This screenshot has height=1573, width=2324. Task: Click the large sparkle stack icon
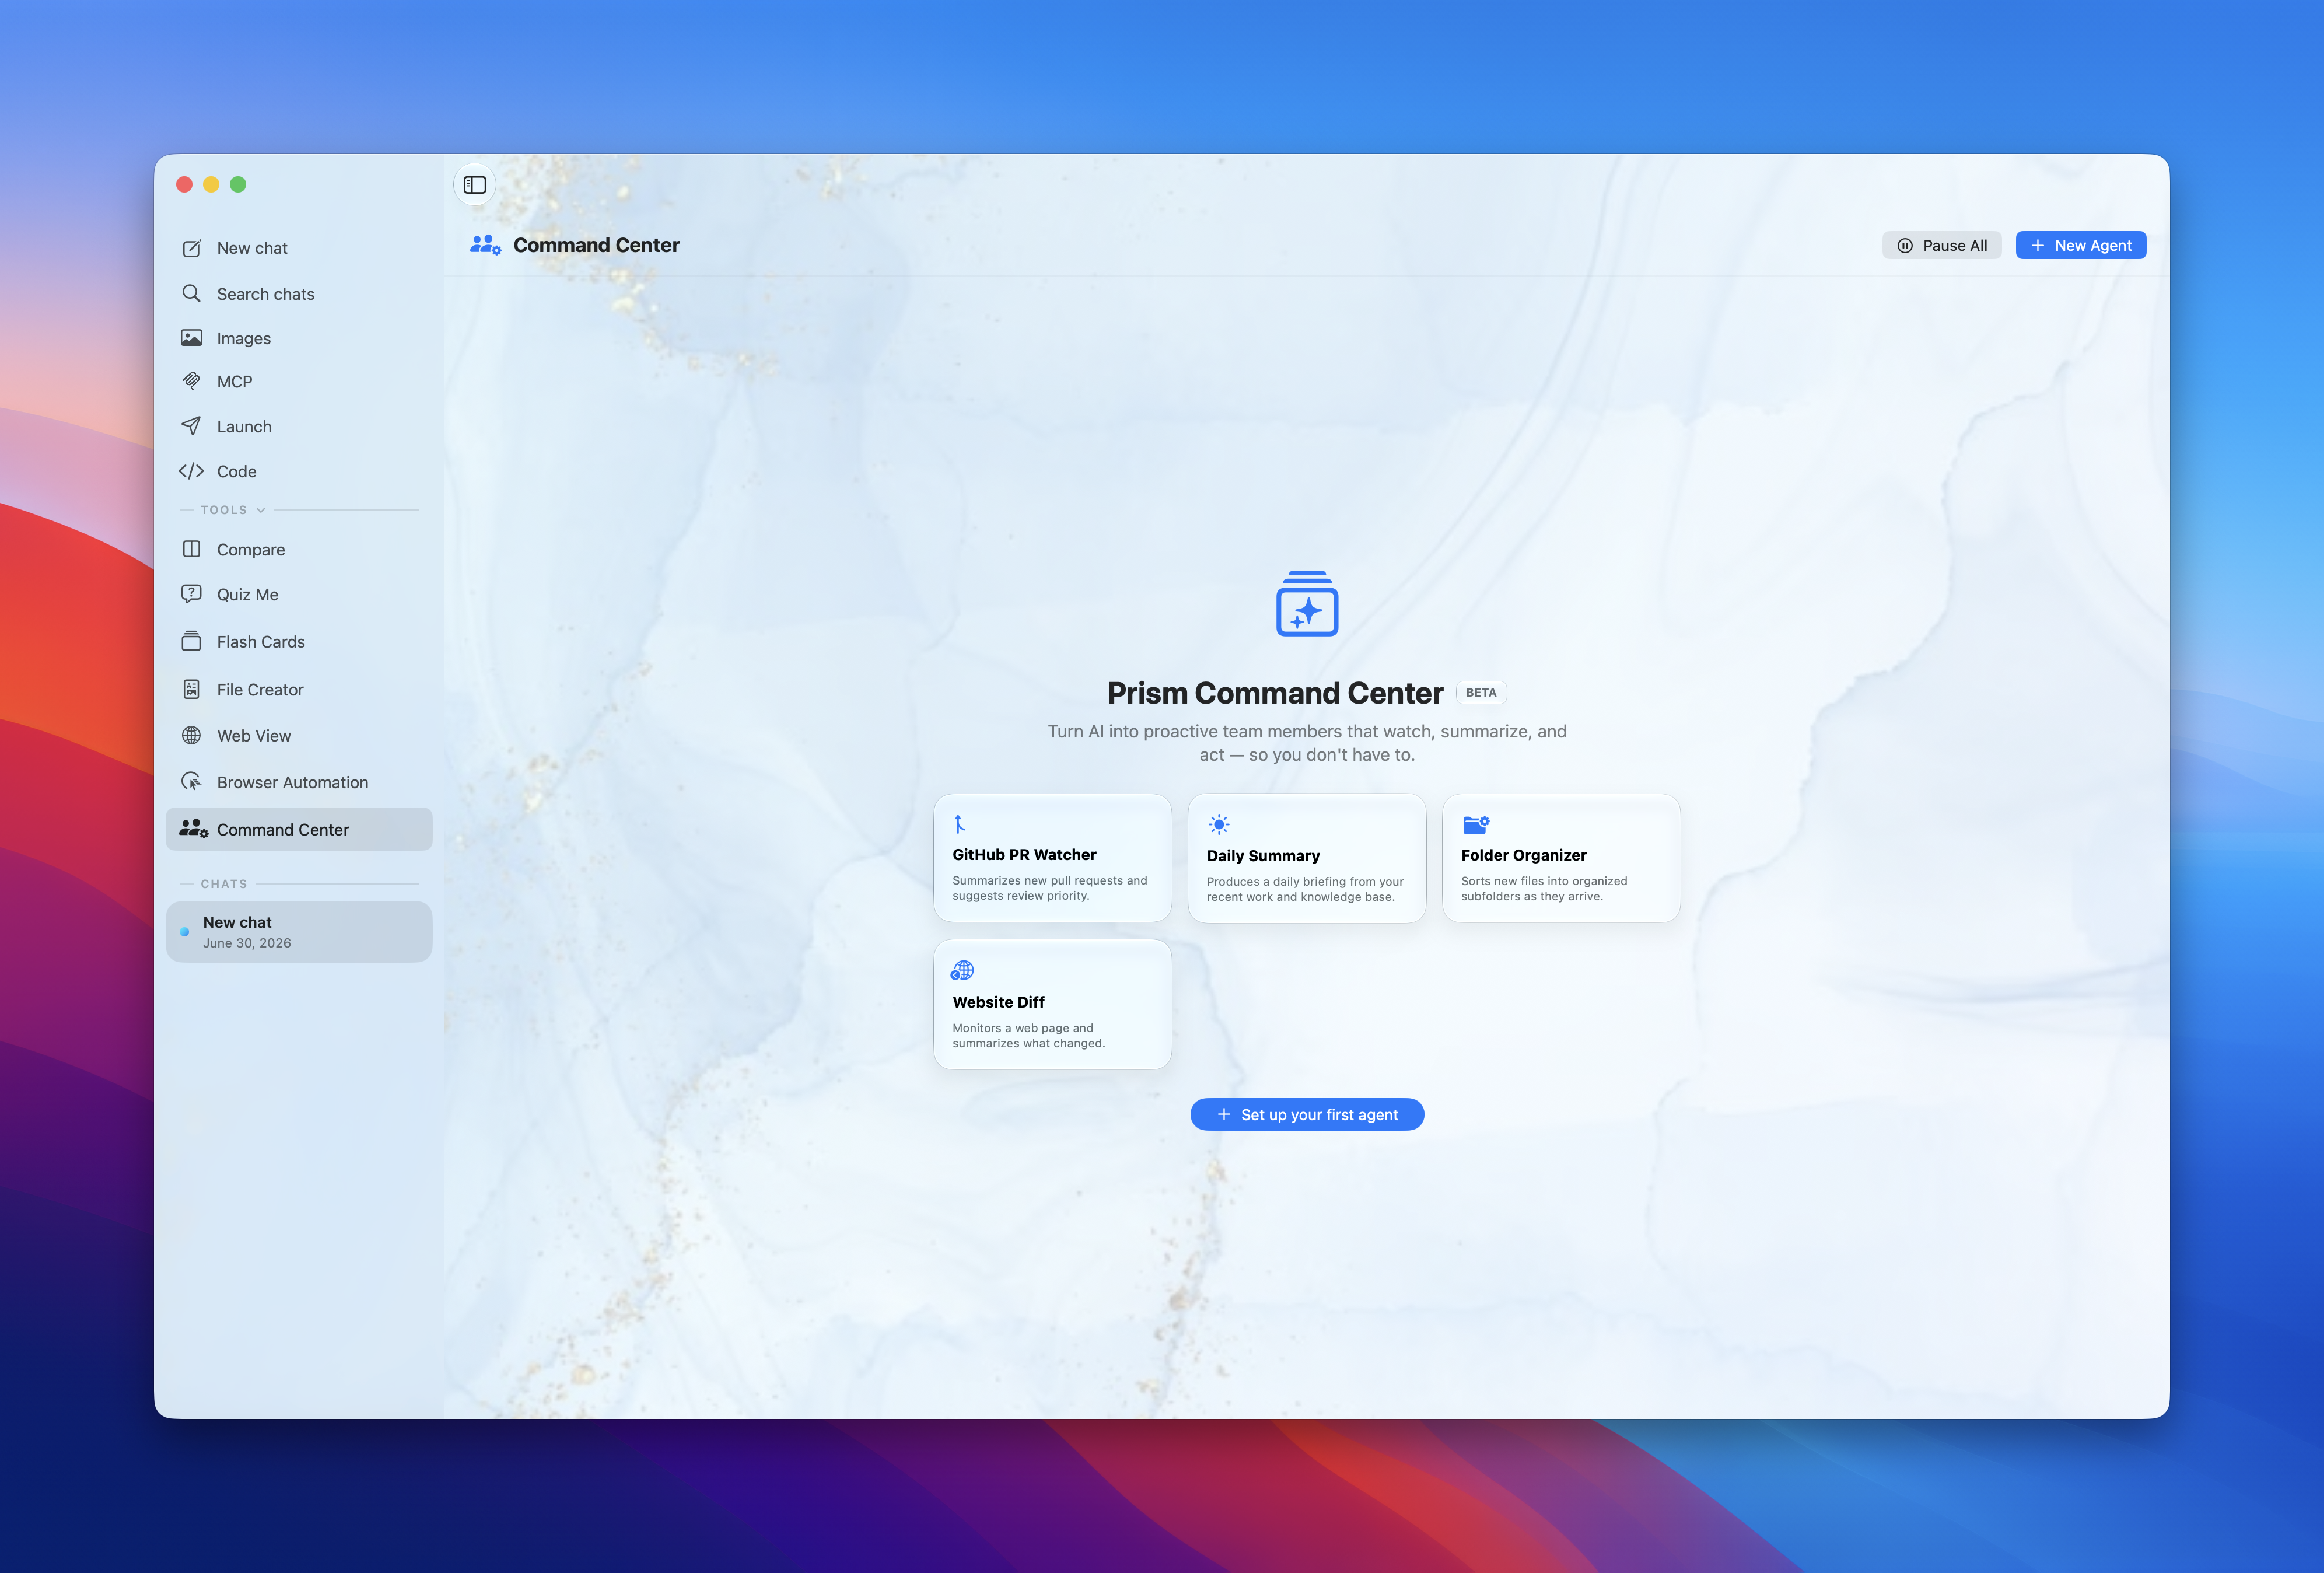click(1307, 603)
